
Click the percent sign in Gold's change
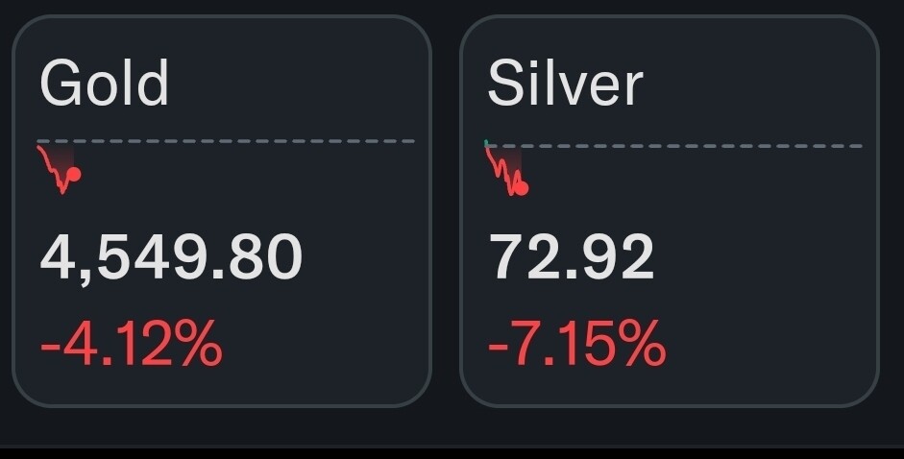coord(201,344)
